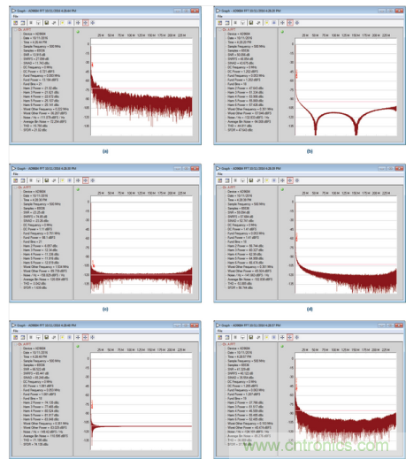The width and height of the screenshot is (406, 459).
Task: Click the highlighted red-bordered crosshair tool in the 4:28:20 PM graph
Action: (x=290, y=23)
